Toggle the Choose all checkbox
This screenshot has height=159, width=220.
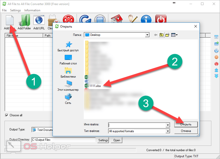[7, 115]
